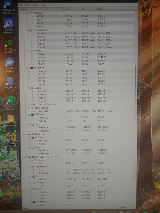This screenshot has width=160, height=213.
Task: Click the Clocks icon under CPU section
Action: [32, 88]
